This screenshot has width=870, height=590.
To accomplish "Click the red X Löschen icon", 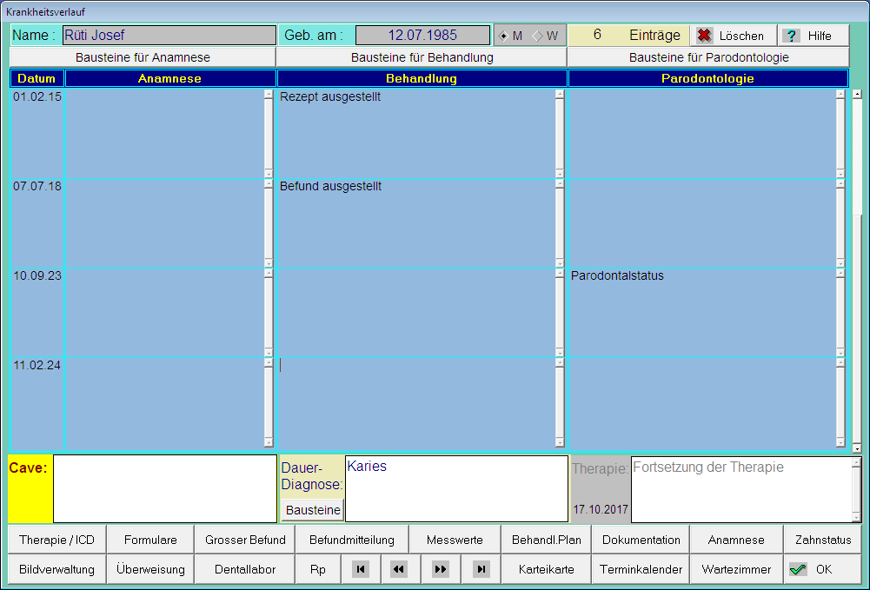I will (x=705, y=36).
